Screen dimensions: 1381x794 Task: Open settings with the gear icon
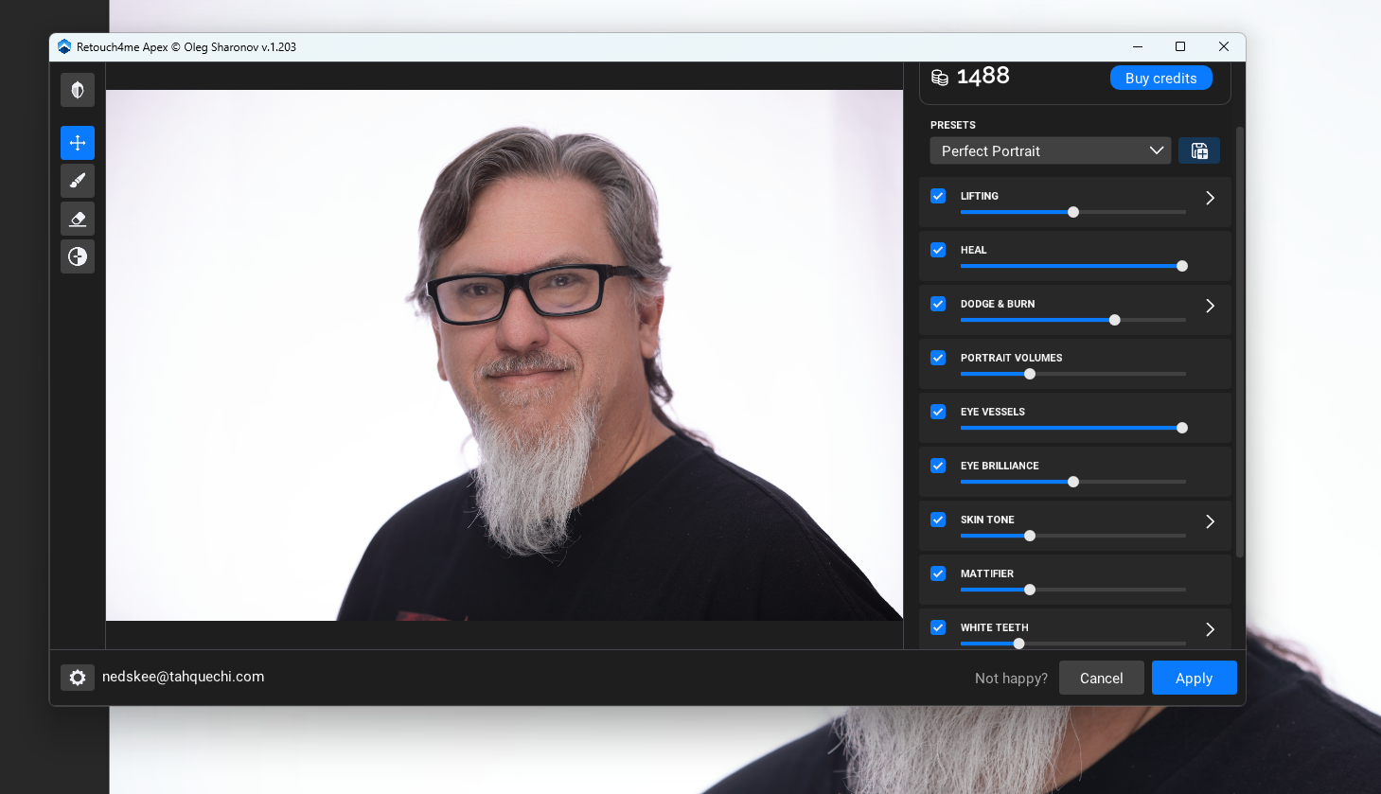click(x=78, y=678)
